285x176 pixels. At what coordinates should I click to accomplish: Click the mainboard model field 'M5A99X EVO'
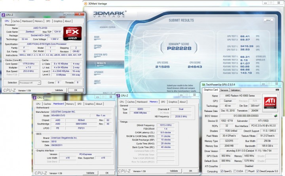[70, 115]
